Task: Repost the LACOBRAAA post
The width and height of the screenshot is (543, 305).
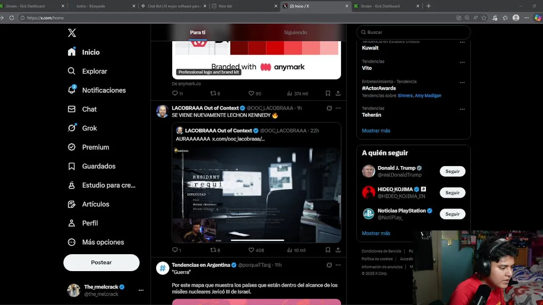Action: (215, 250)
